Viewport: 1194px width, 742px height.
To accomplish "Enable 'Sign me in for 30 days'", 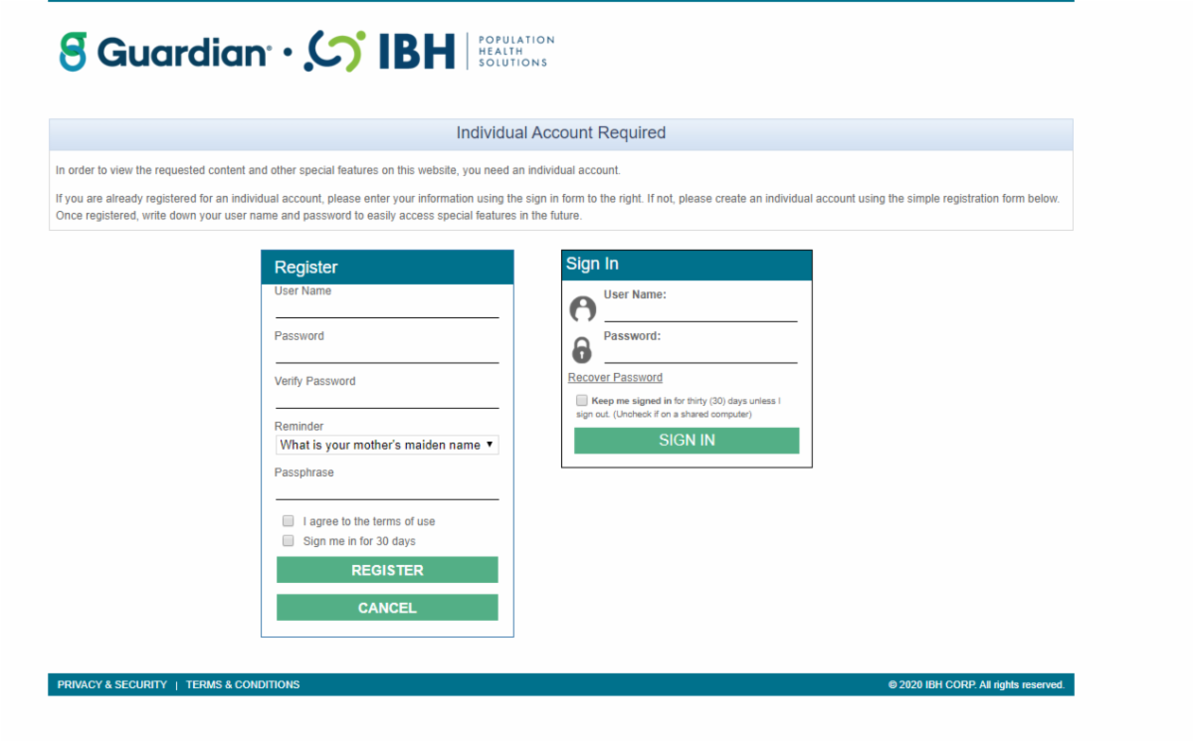I will coord(288,540).
